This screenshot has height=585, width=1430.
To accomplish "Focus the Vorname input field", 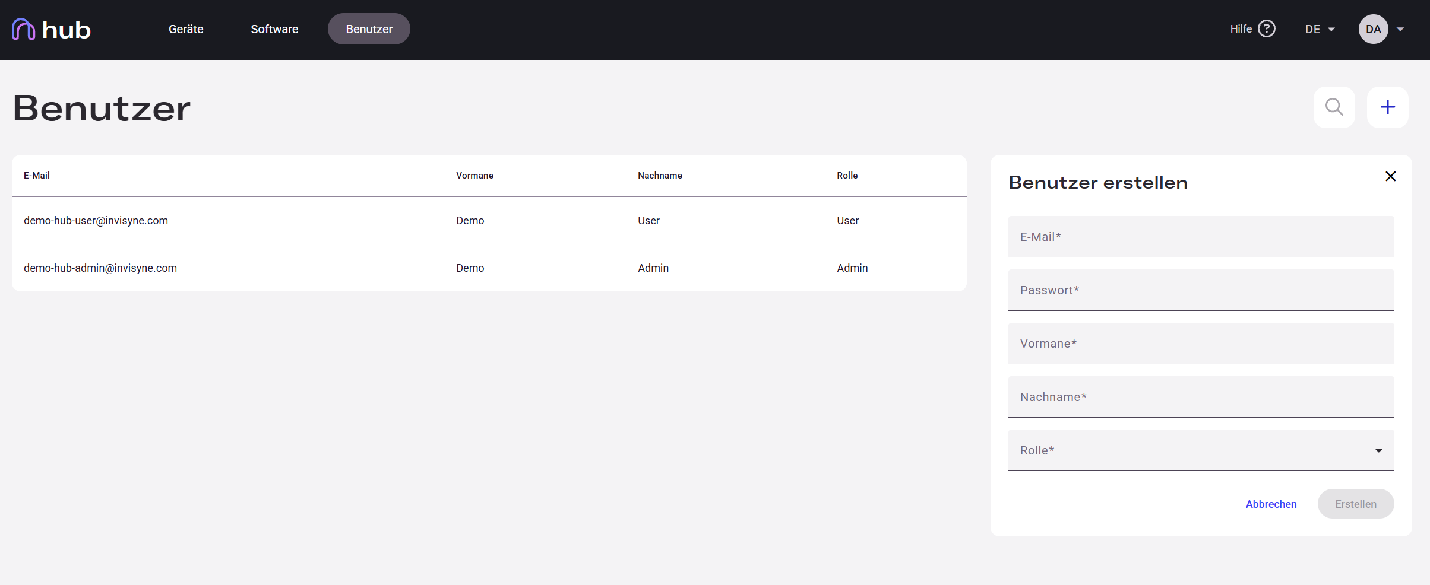I will (x=1201, y=344).
